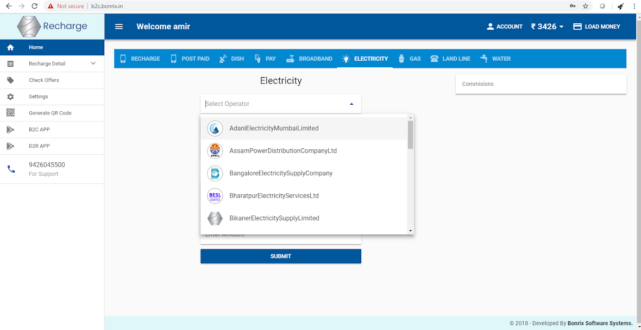Click the operator list scroll-down arrow
The image size is (641, 330).
pos(411,231)
